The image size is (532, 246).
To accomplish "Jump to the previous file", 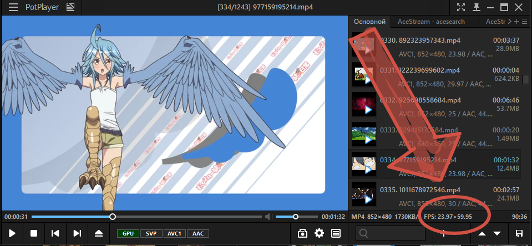I will 55,233.
